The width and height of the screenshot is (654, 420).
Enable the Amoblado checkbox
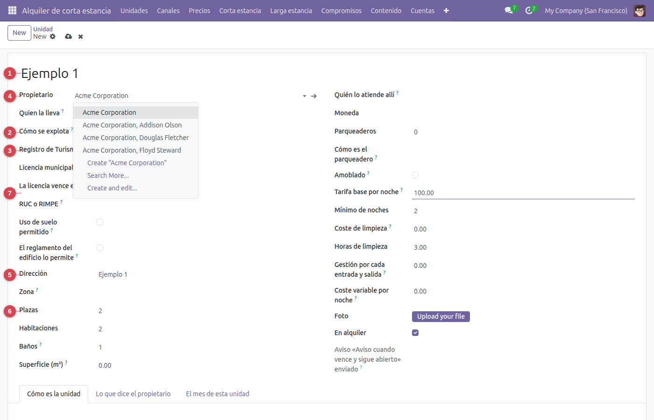click(415, 175)
